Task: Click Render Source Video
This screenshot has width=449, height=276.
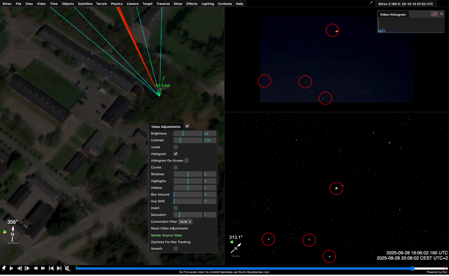Action: [x=166, y=235]
